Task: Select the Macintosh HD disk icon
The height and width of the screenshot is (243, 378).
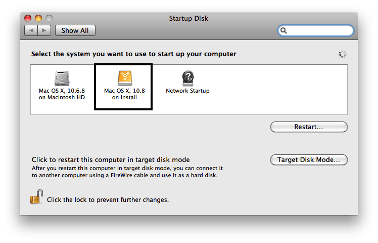Action: [62, 78]
